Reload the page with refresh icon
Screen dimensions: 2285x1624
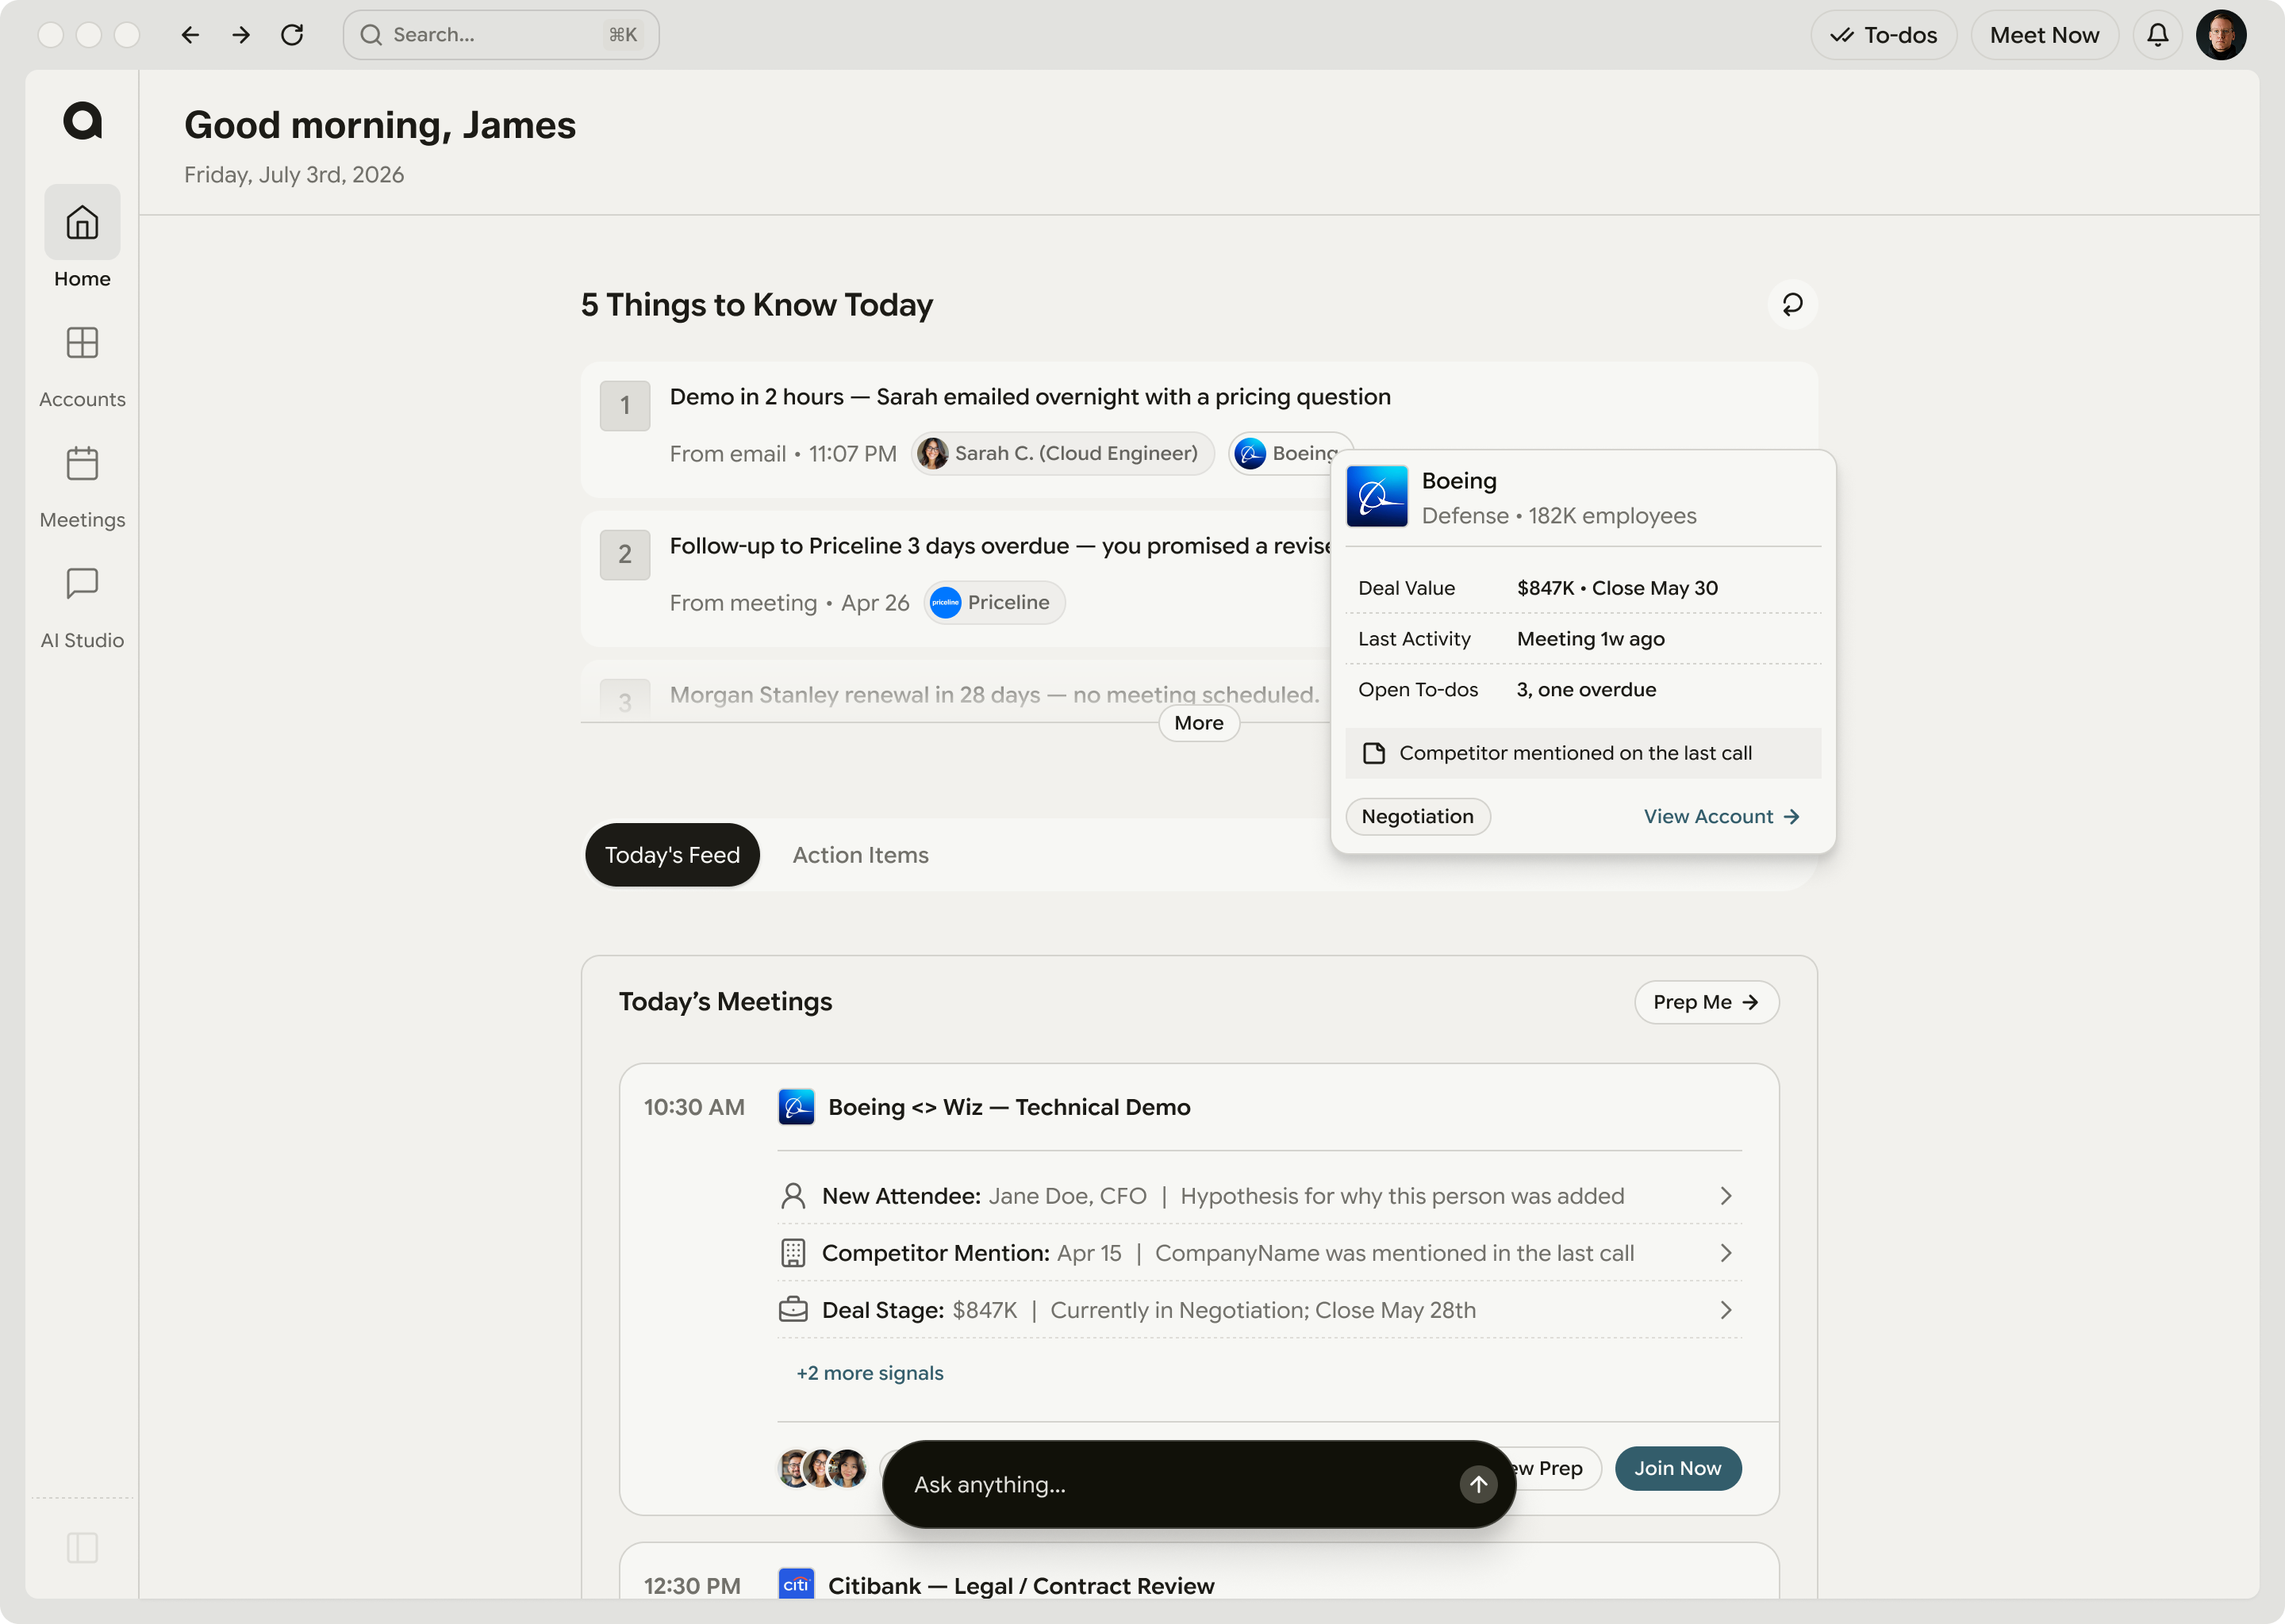(292, 35)
